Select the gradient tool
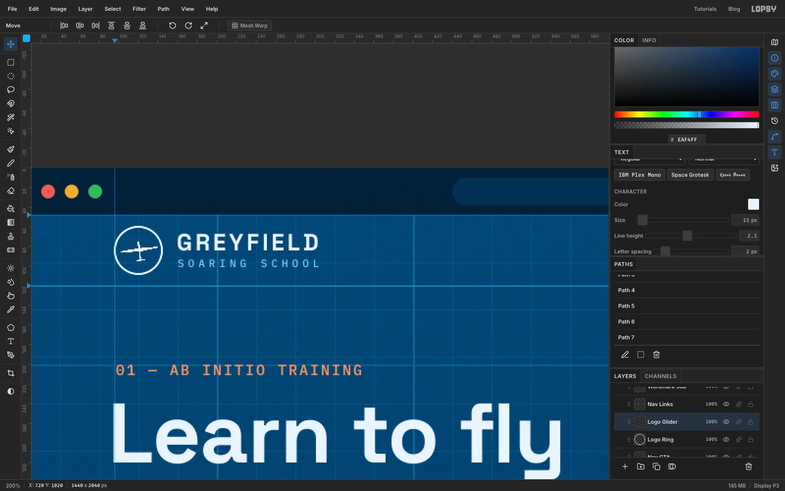The width and height of the screenshot is (785, 491). [11, 222]
